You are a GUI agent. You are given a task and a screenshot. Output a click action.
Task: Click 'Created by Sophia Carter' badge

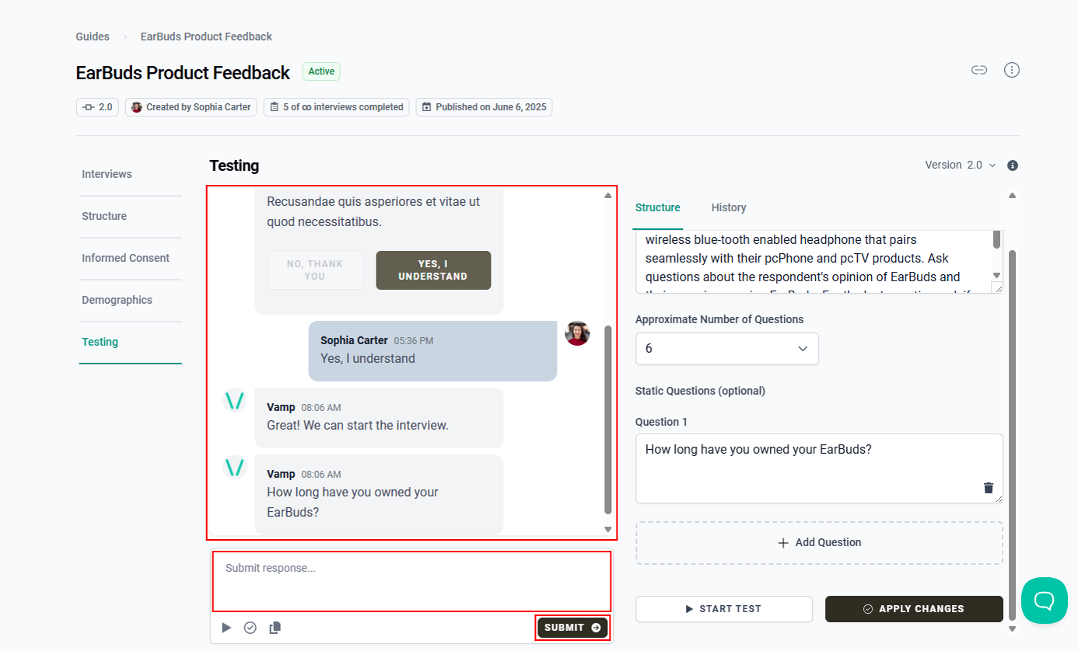pyautogui.click(x=191, y=107)
